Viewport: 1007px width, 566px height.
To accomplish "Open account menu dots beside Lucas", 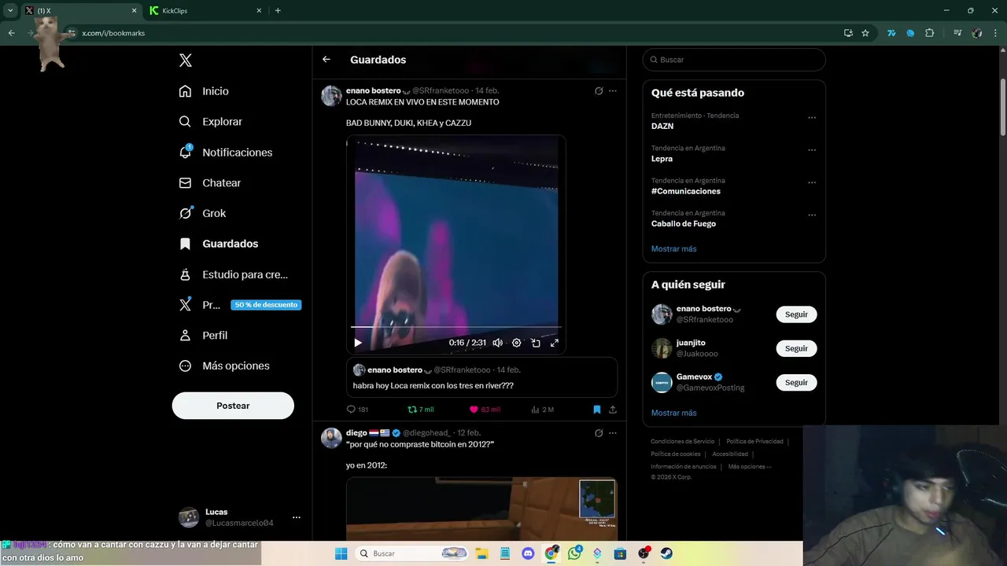I will click(297, 517).
